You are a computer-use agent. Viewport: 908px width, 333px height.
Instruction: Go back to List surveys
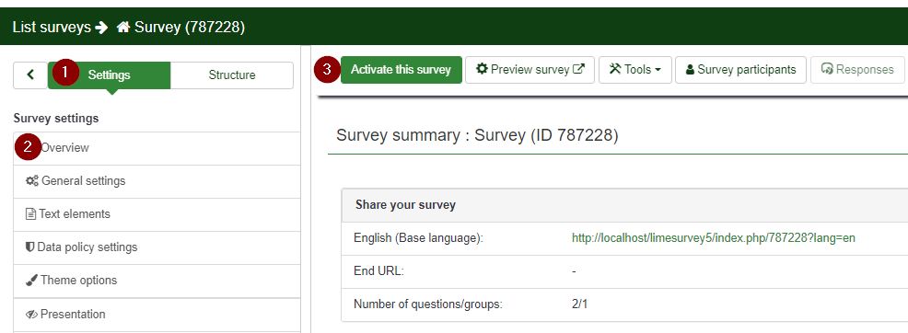pos(52,28)
